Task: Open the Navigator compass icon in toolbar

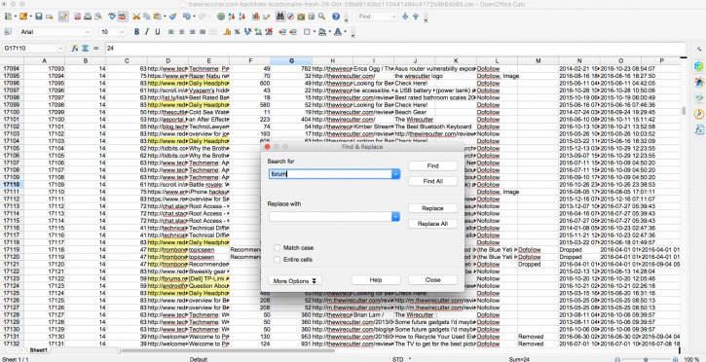Action: coord(290,17)
